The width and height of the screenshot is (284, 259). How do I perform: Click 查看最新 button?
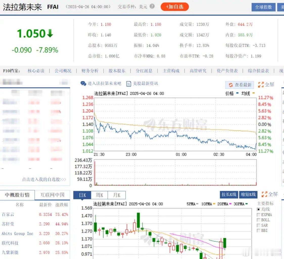point(240,85)
